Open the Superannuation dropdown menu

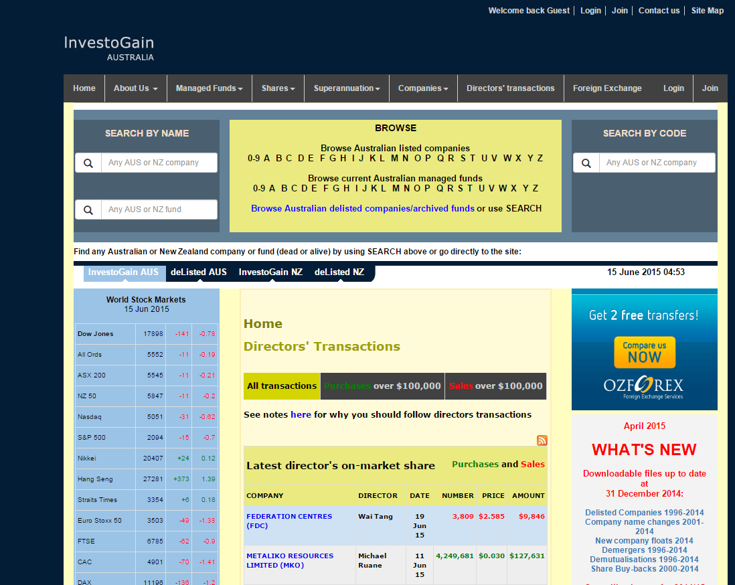click(x=346, y=88)
